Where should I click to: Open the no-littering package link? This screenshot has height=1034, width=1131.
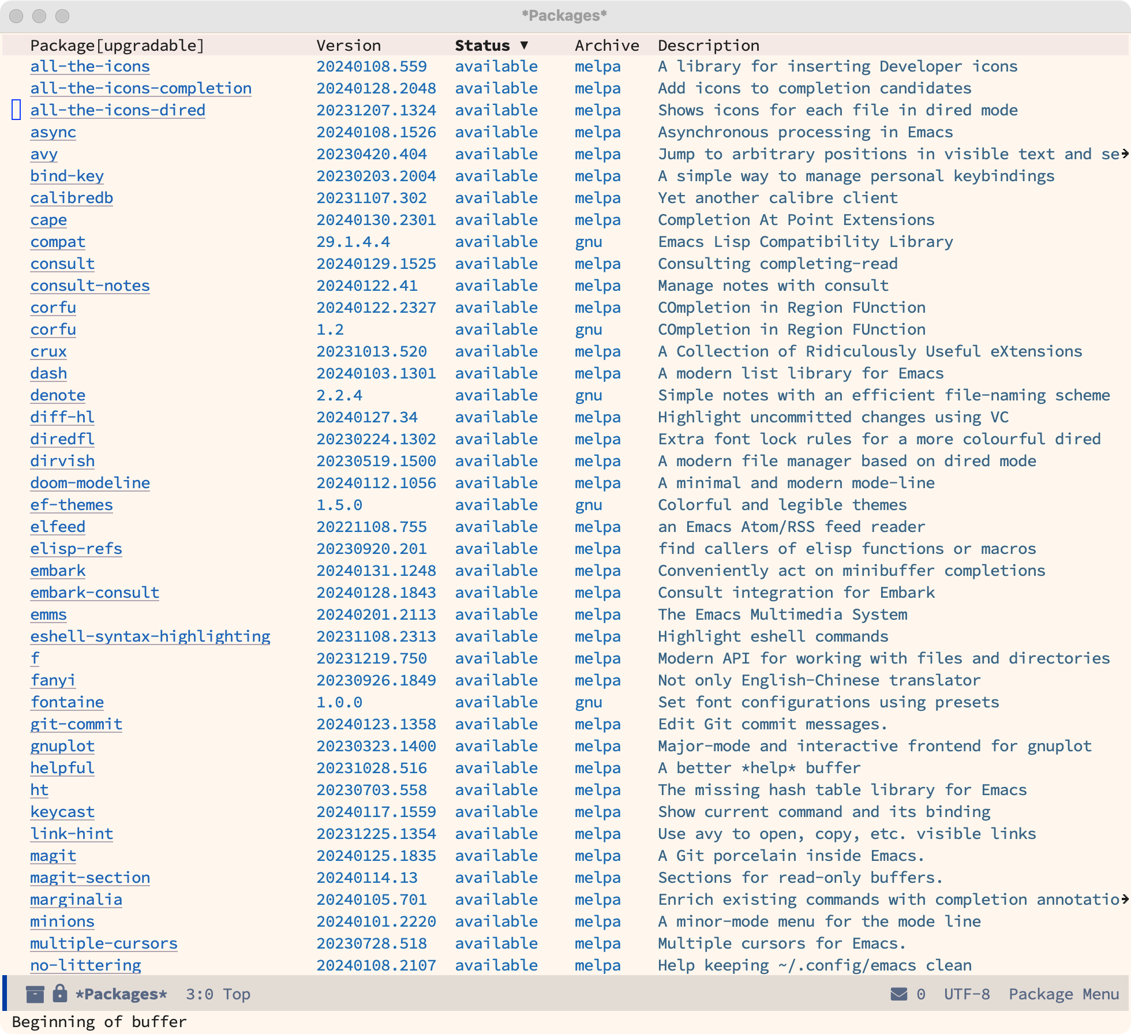pos(85,965)
